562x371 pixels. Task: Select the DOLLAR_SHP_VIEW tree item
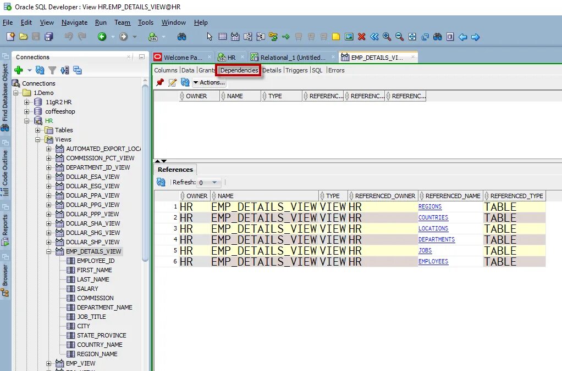pyautogui.click(x=92, y=242)
